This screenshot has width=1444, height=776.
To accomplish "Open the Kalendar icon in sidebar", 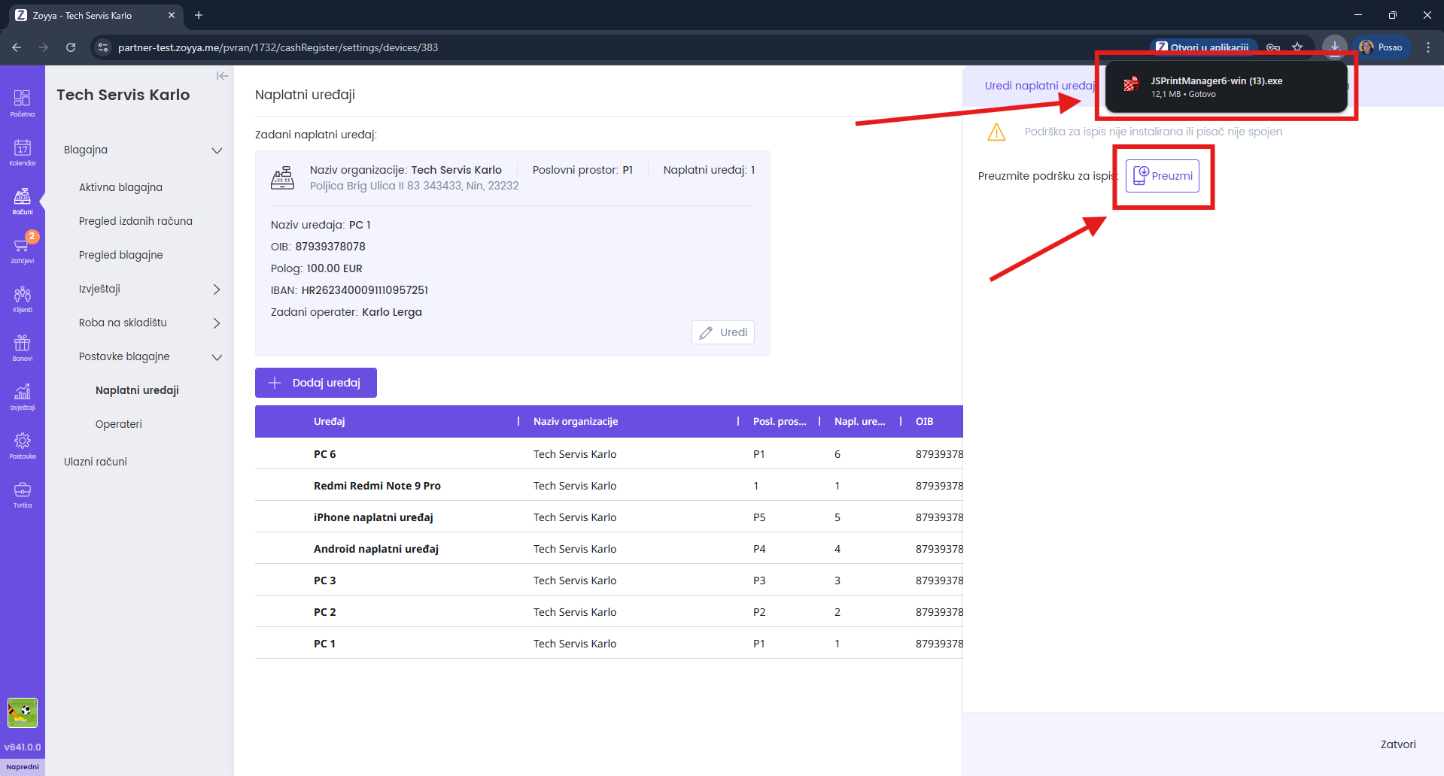I will click(x=22, y=152).
